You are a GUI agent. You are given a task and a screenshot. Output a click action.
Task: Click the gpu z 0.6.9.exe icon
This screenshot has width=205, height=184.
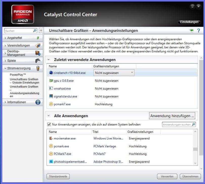(51, 80)
